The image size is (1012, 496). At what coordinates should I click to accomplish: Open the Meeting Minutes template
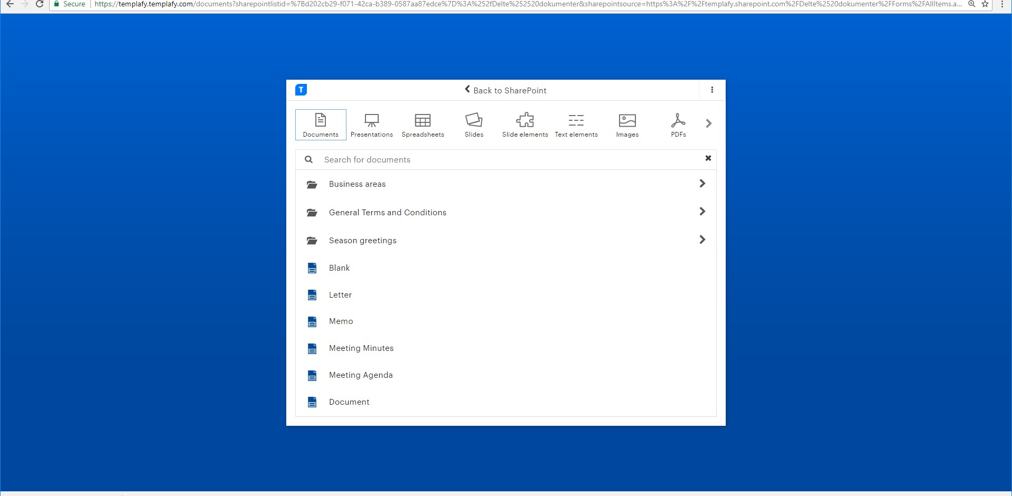pyautogui.click(x=361, y=348)
